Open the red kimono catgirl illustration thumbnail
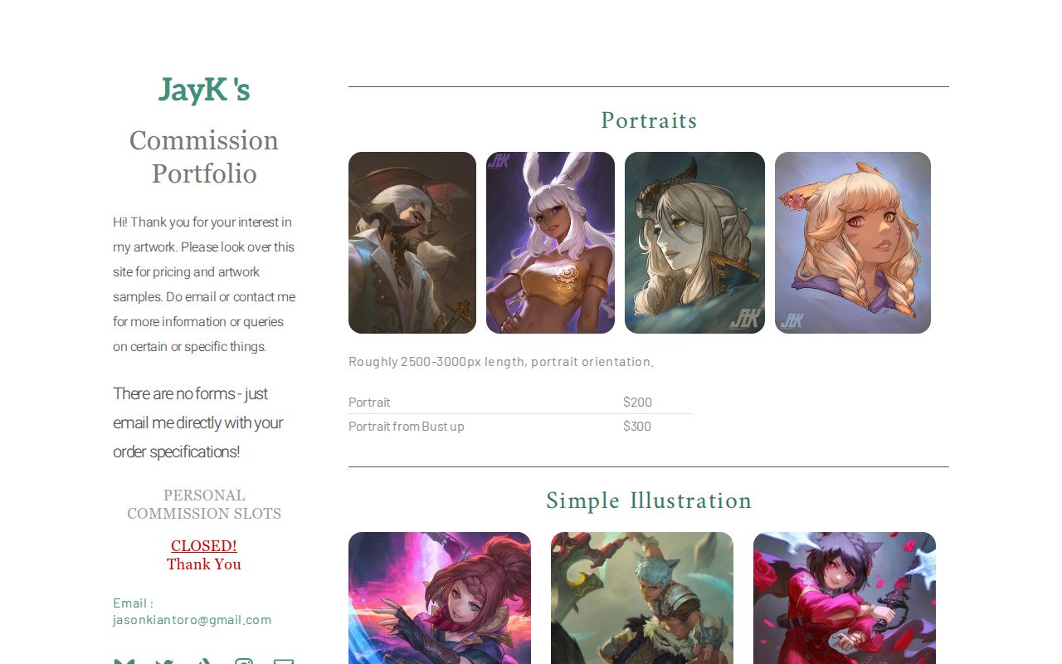The image size is (1062, 664). point(845,598)
